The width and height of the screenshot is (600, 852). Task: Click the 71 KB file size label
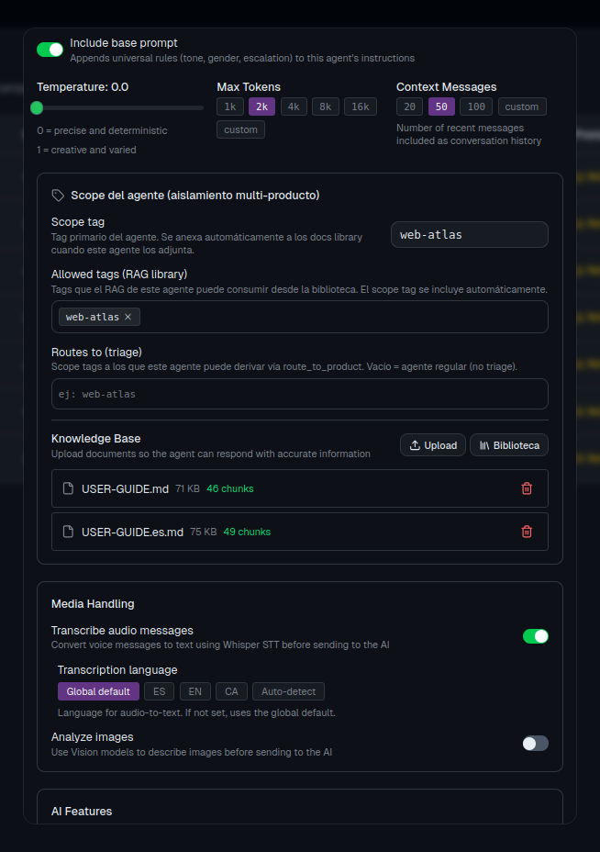[x=187, y=488]
